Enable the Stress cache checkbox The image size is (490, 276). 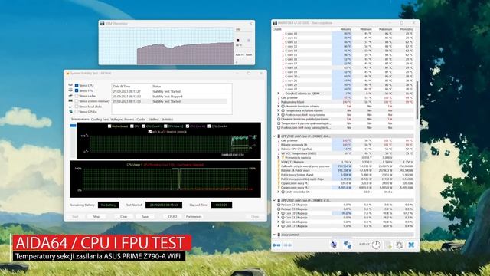[x=77, y=96]
